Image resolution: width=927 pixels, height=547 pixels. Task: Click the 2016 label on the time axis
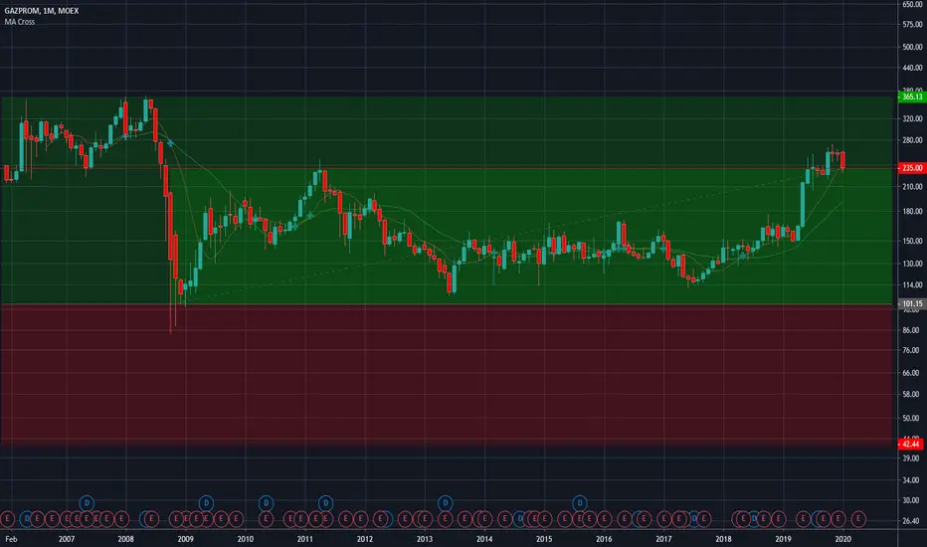604,539
